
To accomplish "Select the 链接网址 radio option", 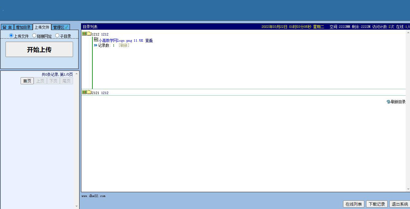I will tap(34, 36).
